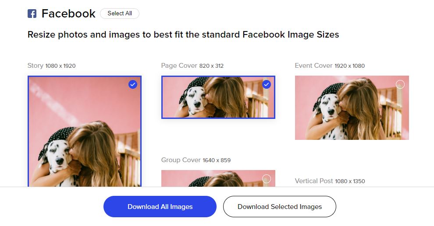The image size is (434, 226).
Task: Click Download Selected Images
Action: [280, 207]
